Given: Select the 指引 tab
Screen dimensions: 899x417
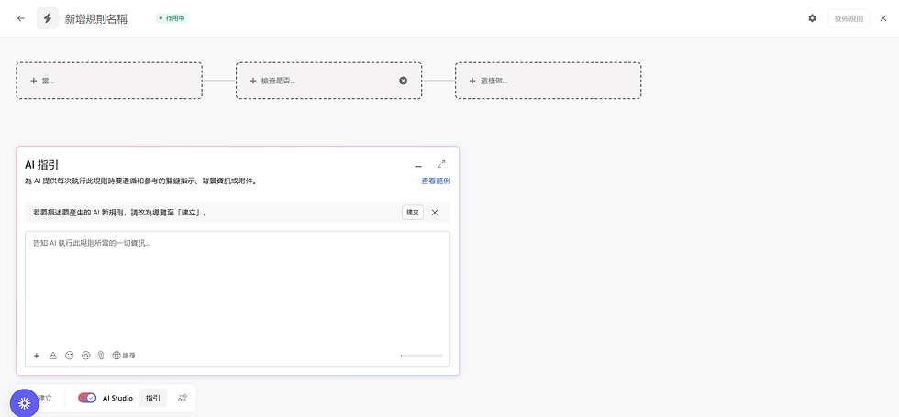Looking at the screenshot, I should coord(153,398).
